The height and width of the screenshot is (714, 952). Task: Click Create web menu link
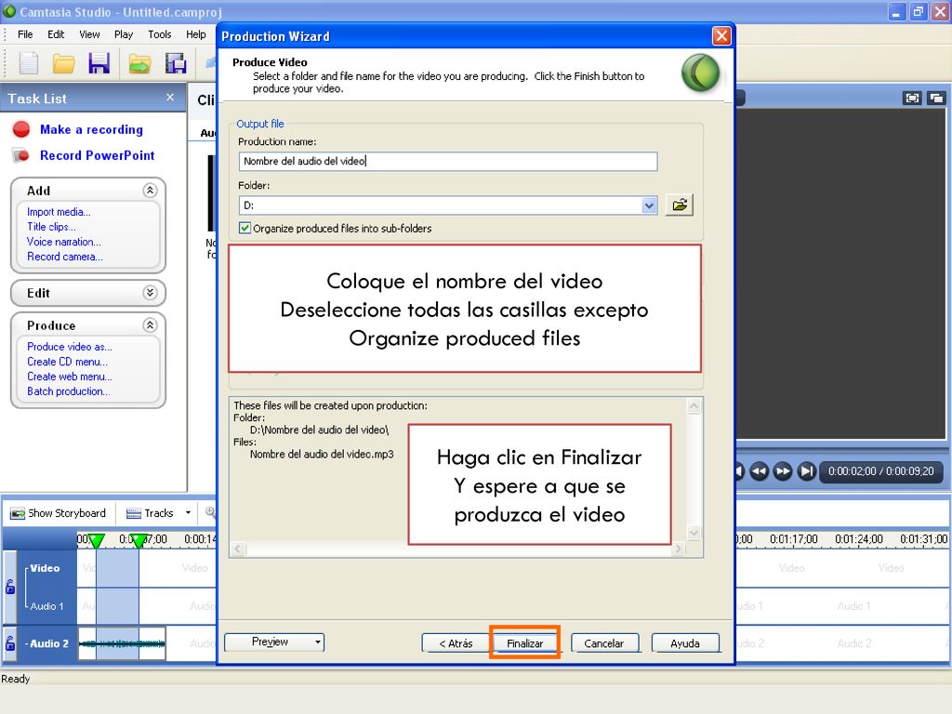click(x=69, y=377)
